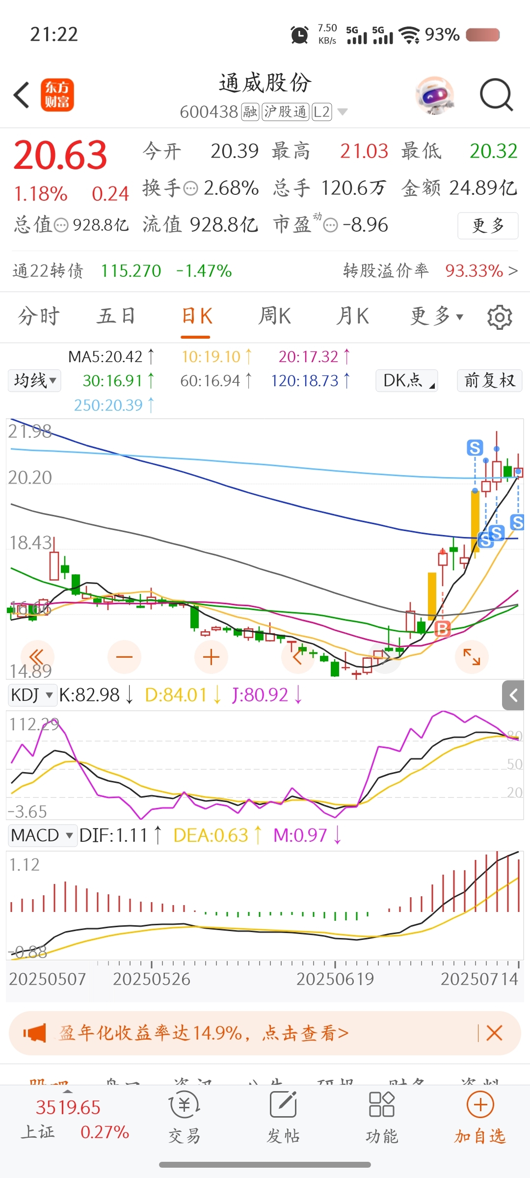Open the megaphone promotion icon

coord(34,1033)
